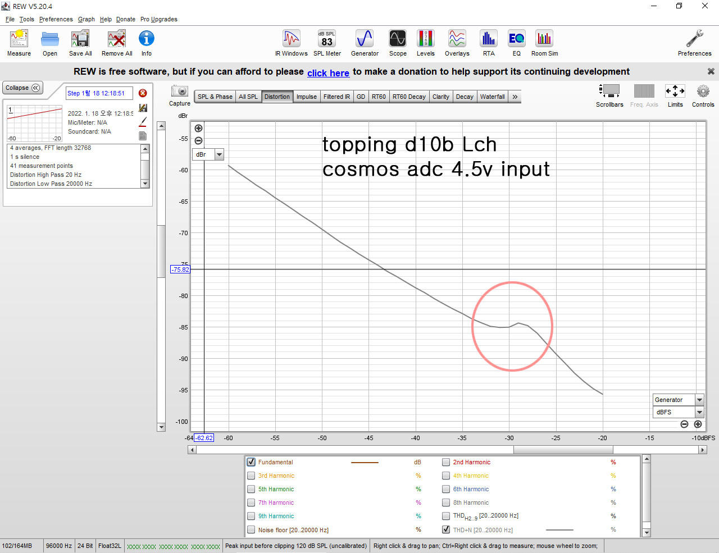Open the dBr units dropdown
The image size is (719, 553).
(220, 154)
